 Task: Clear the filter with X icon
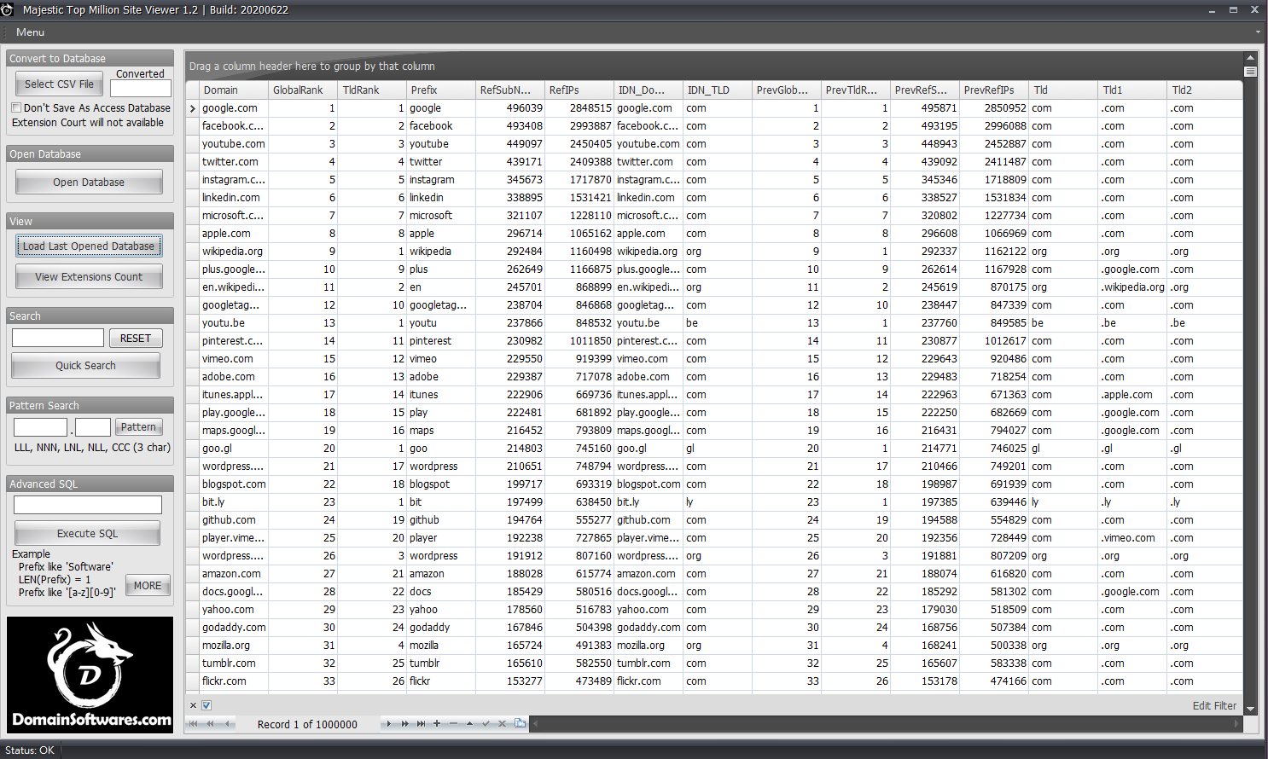click(x=193, y=705)
